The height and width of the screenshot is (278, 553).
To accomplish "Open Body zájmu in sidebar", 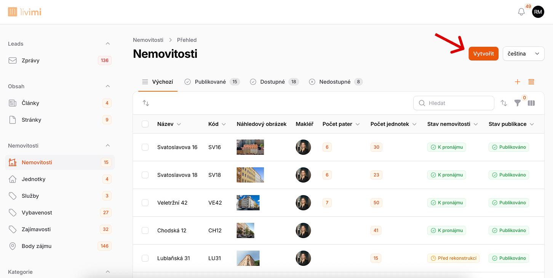I will coord(60,246).
